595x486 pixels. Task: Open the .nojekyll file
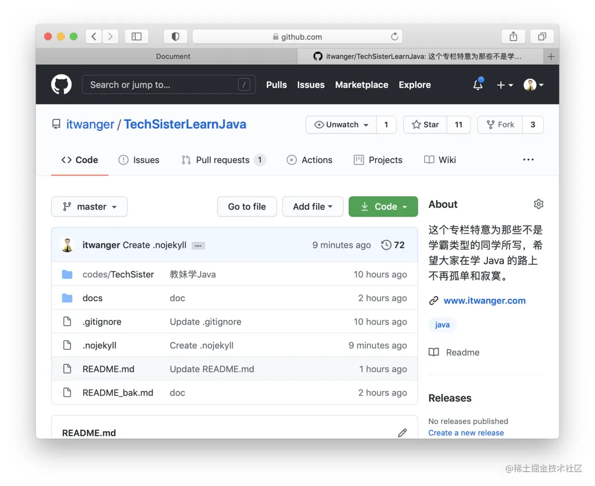click(x=99, y=345)
